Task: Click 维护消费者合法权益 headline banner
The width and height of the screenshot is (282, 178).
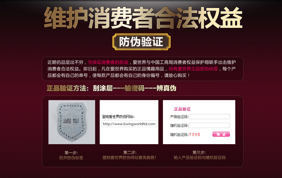Action: pos(143,18)
